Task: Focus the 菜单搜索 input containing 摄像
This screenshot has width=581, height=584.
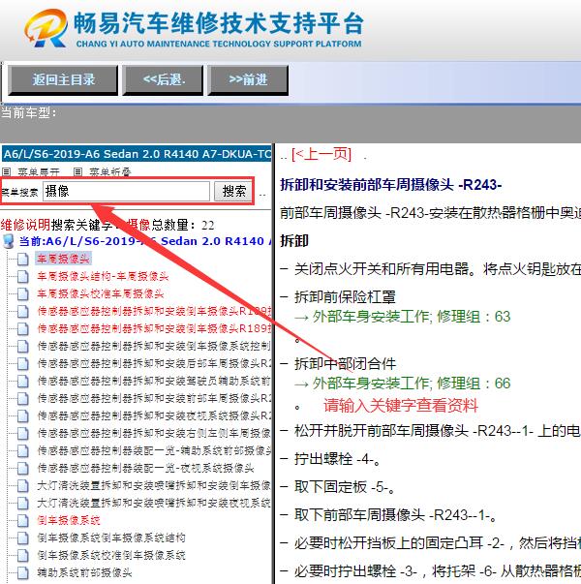Action: pos(126,192)
